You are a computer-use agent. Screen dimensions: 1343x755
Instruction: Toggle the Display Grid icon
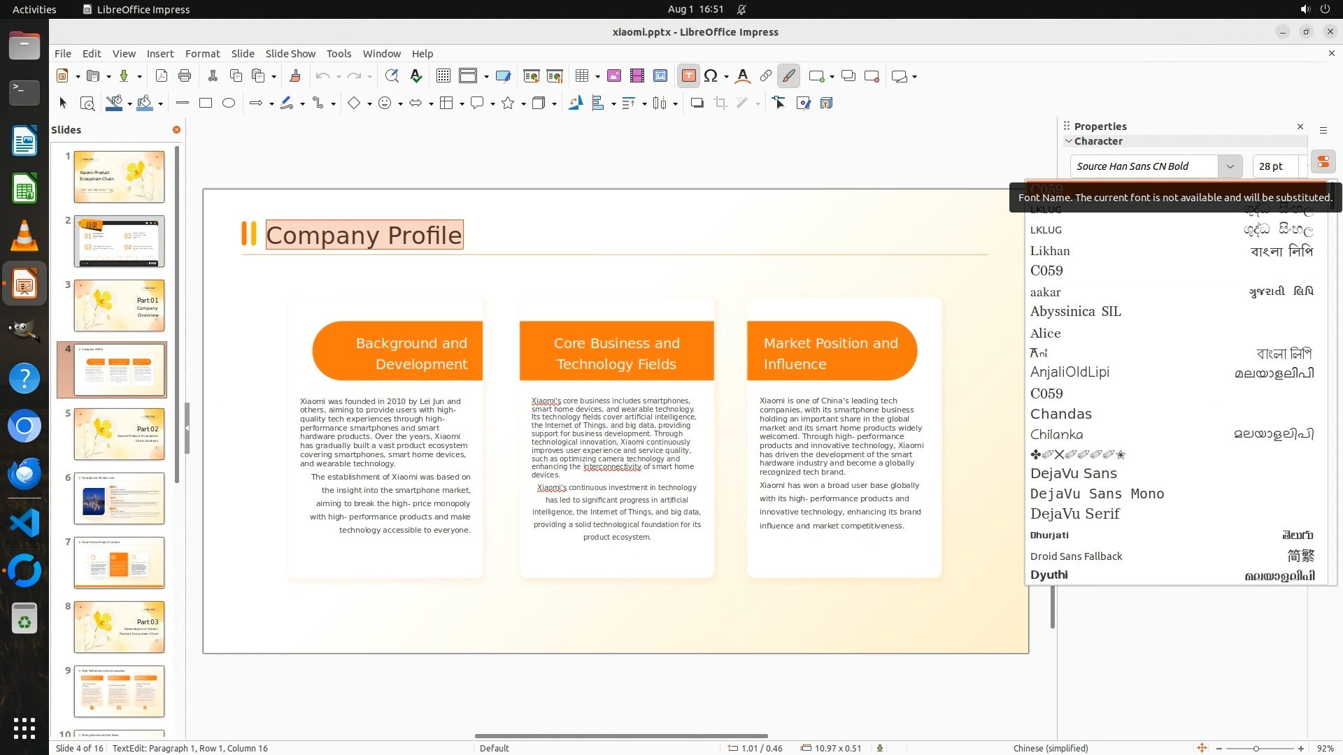coord(443,76)
